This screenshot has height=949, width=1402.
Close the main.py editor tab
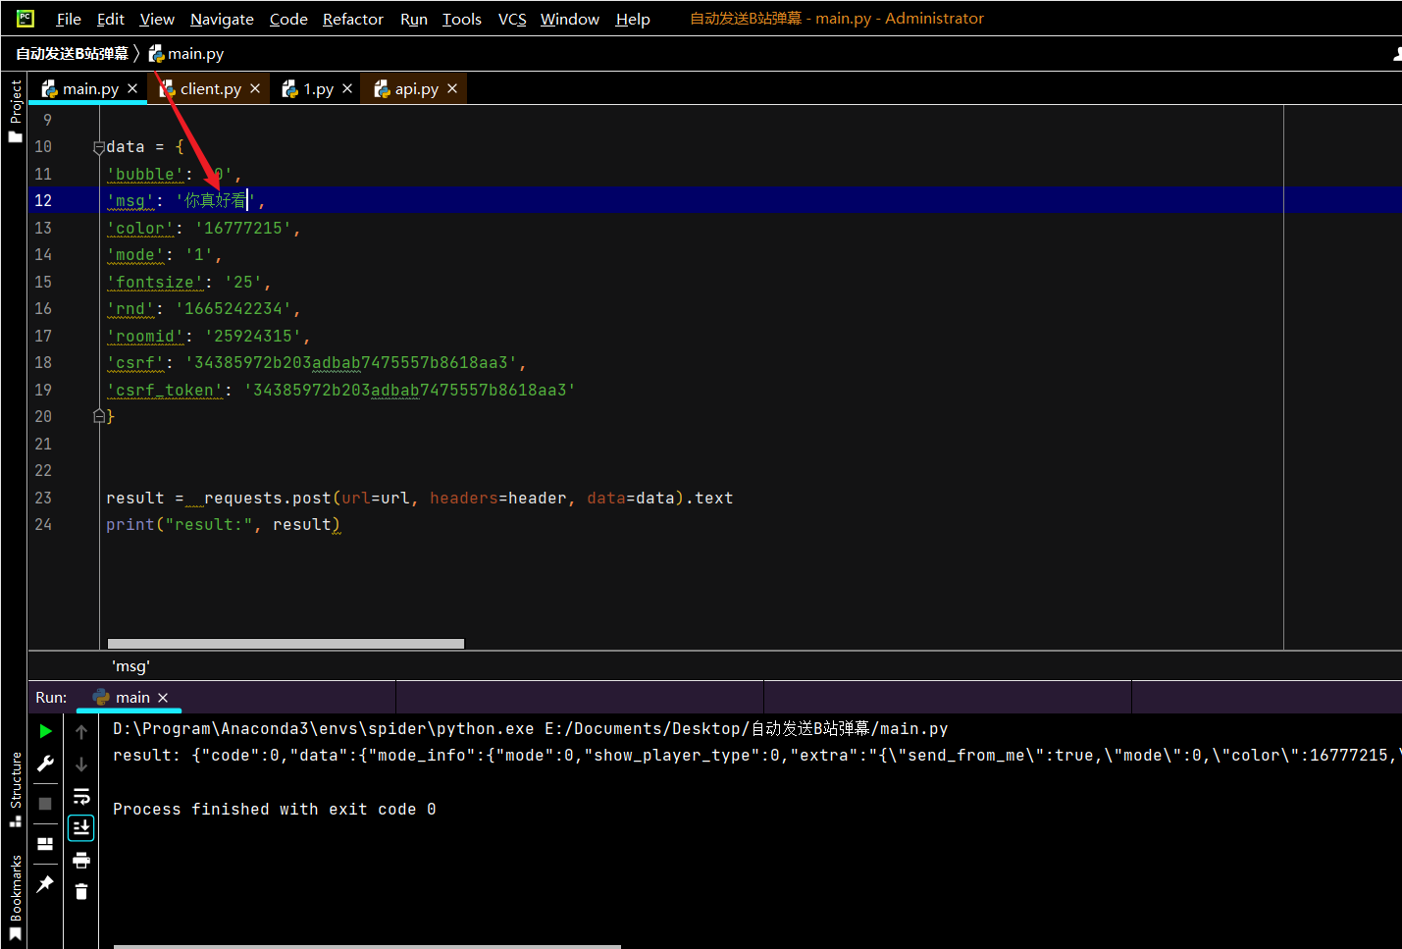(x=132, y=88)
